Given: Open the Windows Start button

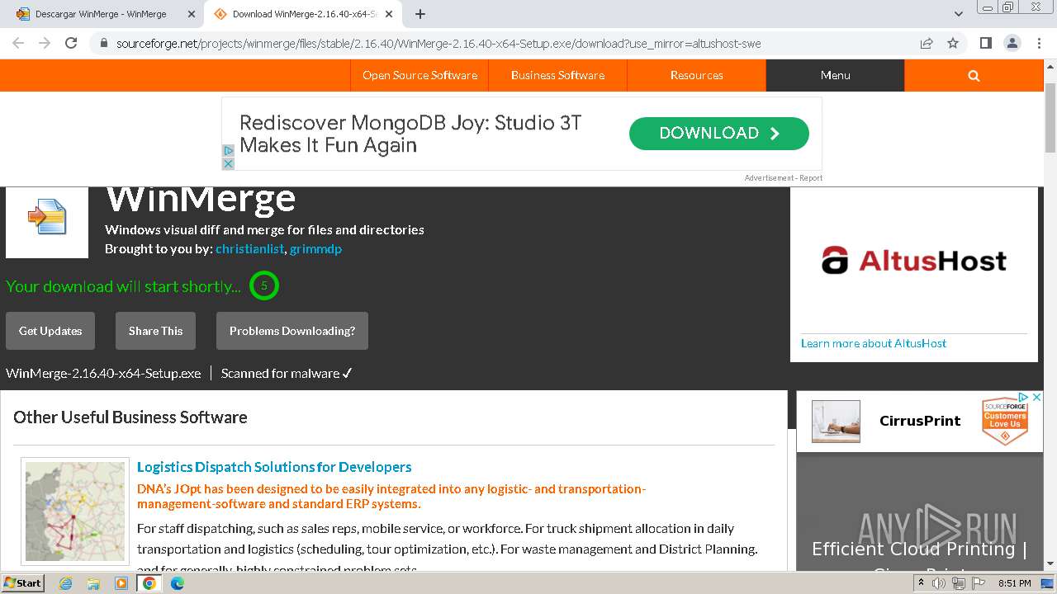Looking at the screenshot, I should (23, 582).
